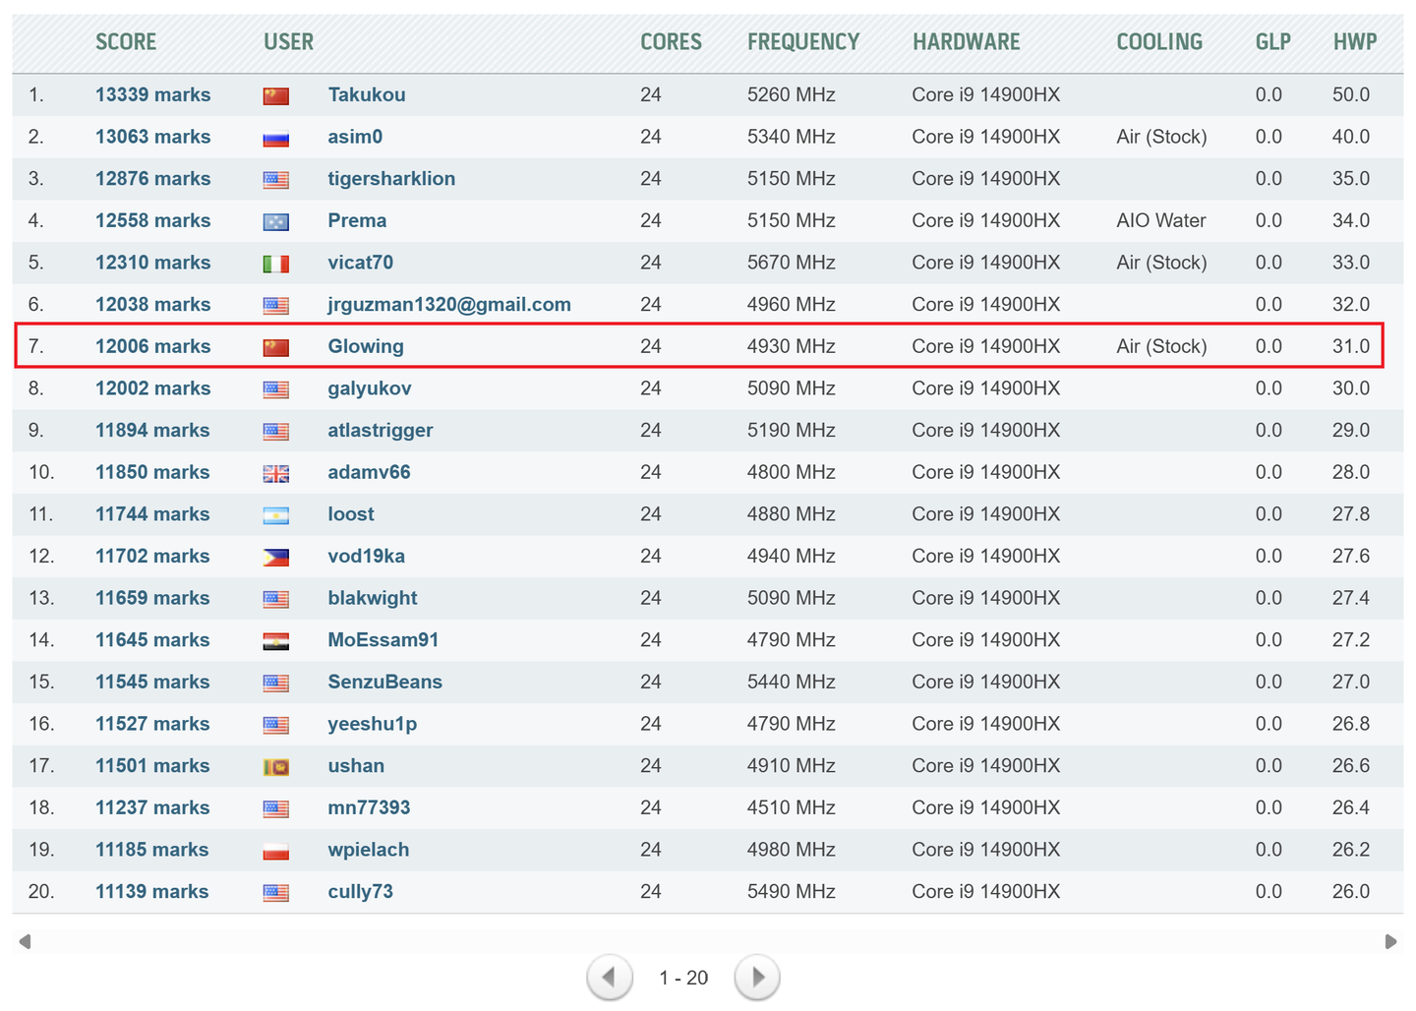Click the HWP column header
This screenshot has width=1416, height=1011.
1354,42
